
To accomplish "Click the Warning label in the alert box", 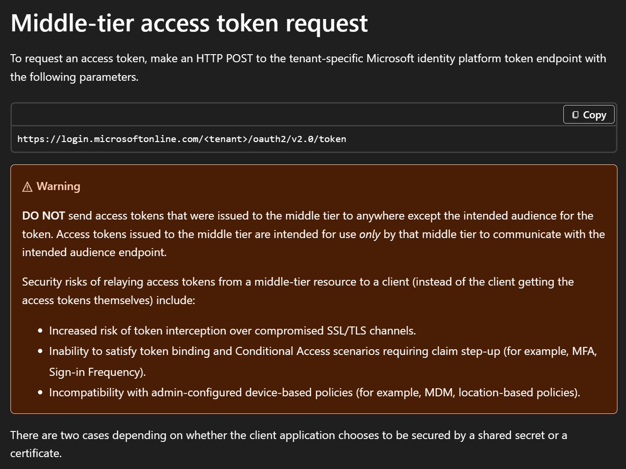I will (58, 186).
